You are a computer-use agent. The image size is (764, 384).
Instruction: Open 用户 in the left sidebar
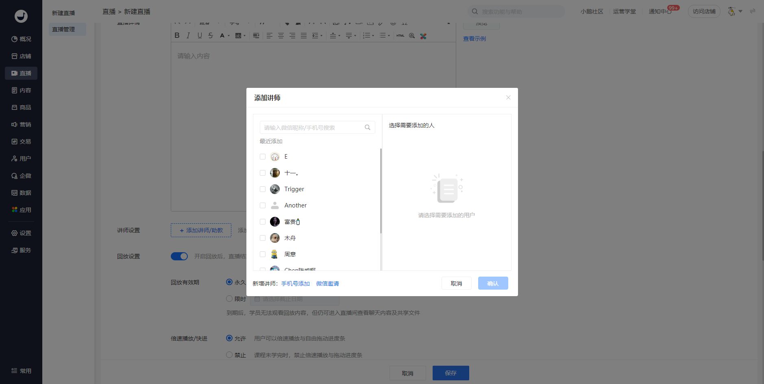(21, 159)
